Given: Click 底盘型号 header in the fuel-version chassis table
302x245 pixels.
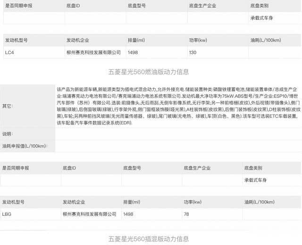Looking at the screenshot, I should [137, 6].
